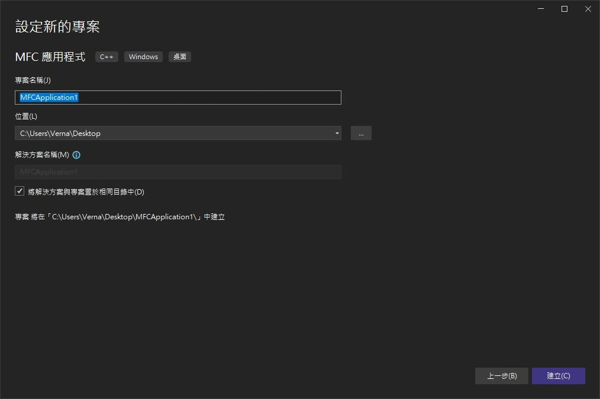600x399 pixels.
Task: Maximize the project setup window
Action: point(564,9)
